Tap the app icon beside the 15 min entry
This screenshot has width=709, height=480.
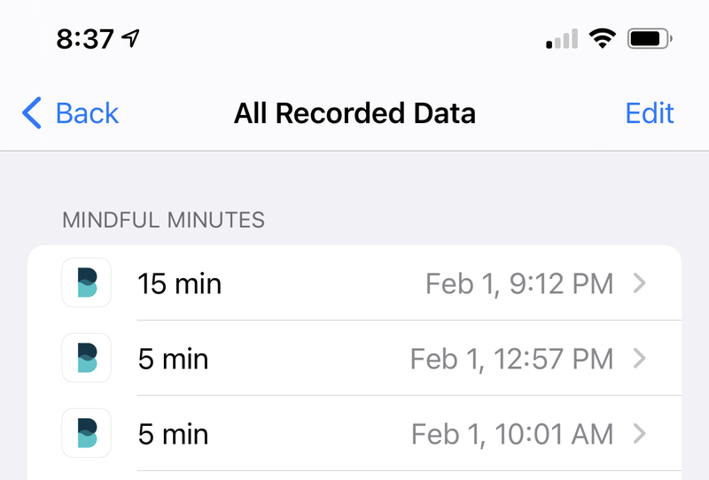click(x=86, y=283)
